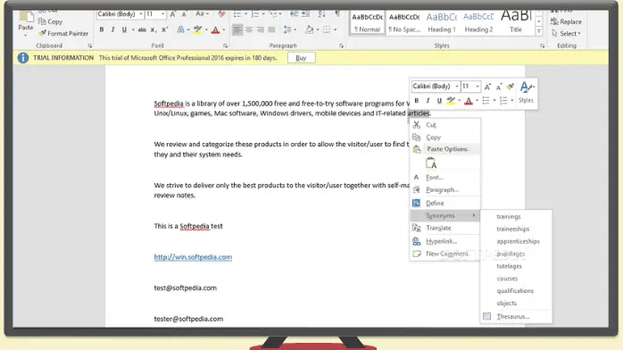Open the Borders dropdown in the Paragraph group
The height and width of the screenshot is (350, 623).
click(336, 29)
